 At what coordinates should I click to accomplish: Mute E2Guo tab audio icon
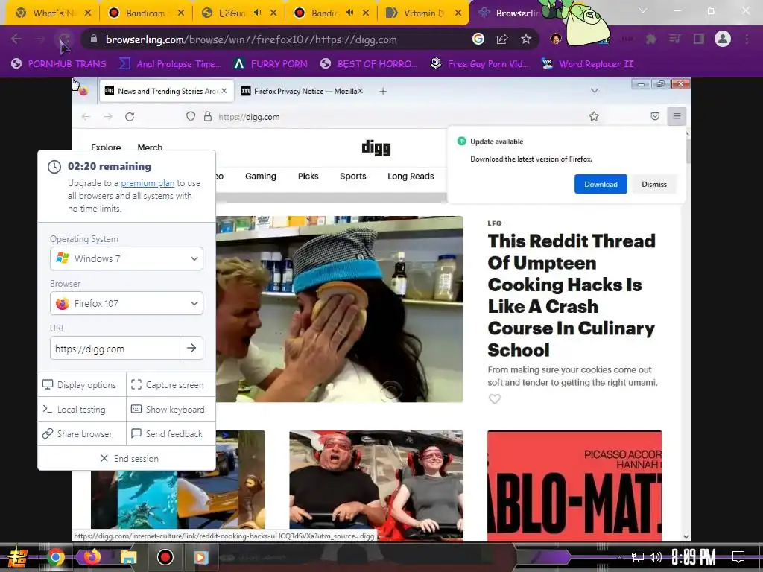pos(257,13)
